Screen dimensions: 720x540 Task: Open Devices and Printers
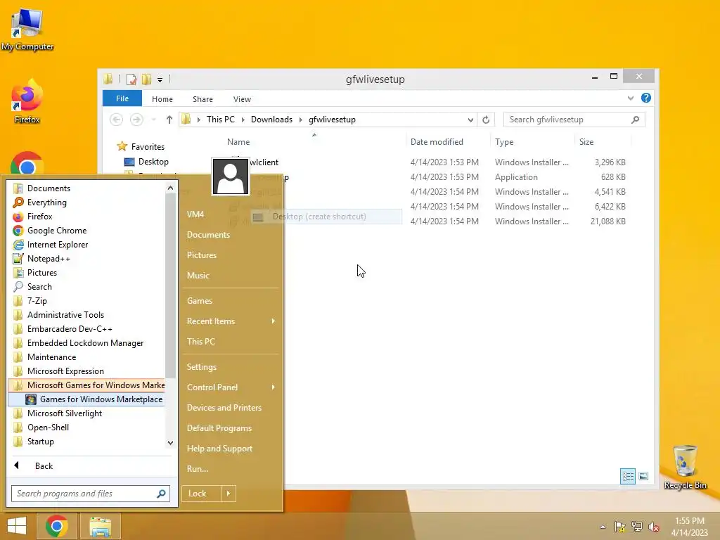pos(231,408)
